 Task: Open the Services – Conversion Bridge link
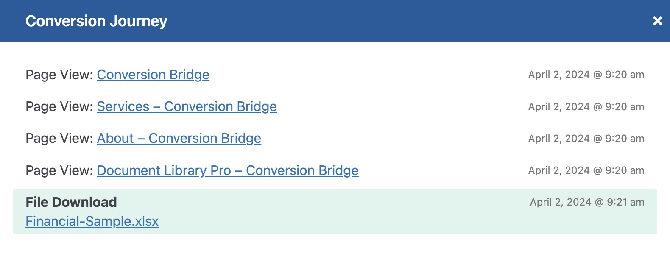tap(187, 106)
